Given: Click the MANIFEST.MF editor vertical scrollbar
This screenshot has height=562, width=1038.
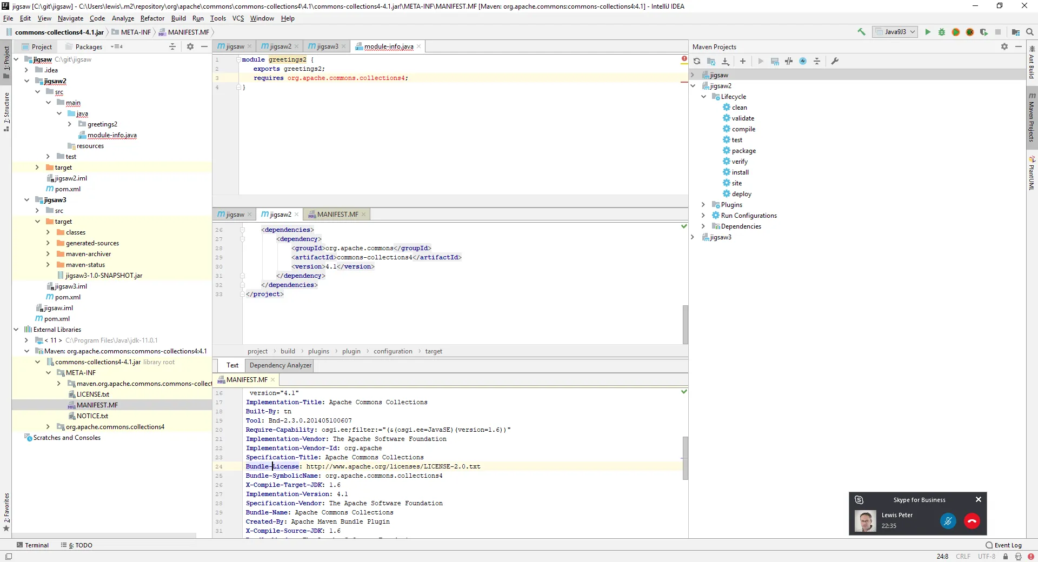Looking at the screenshot, I should [685, 458].
